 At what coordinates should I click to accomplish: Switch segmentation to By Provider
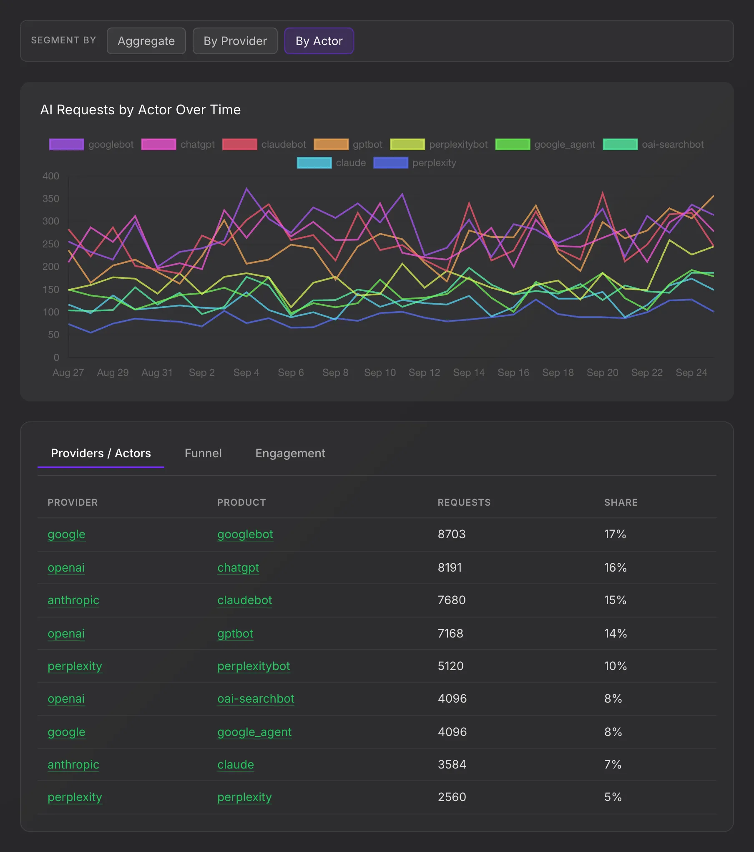pos(235,41)
